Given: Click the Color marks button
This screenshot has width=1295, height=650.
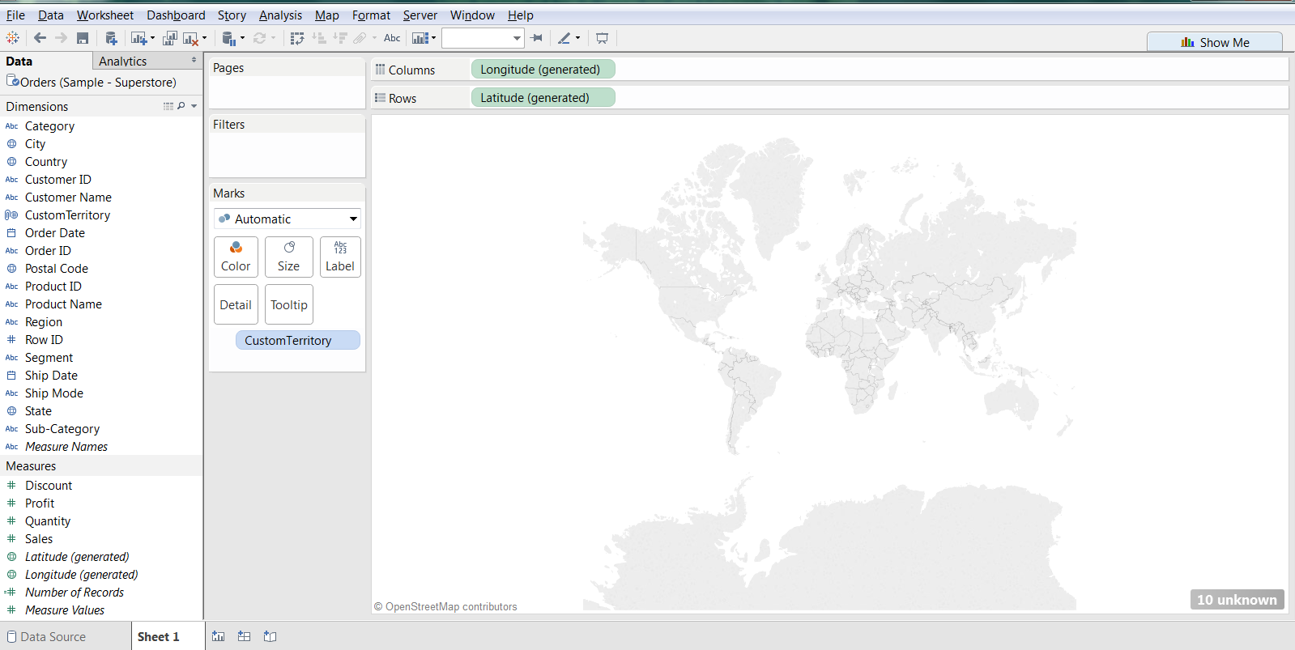Looking at the screenshot, I should pos(236,257).
